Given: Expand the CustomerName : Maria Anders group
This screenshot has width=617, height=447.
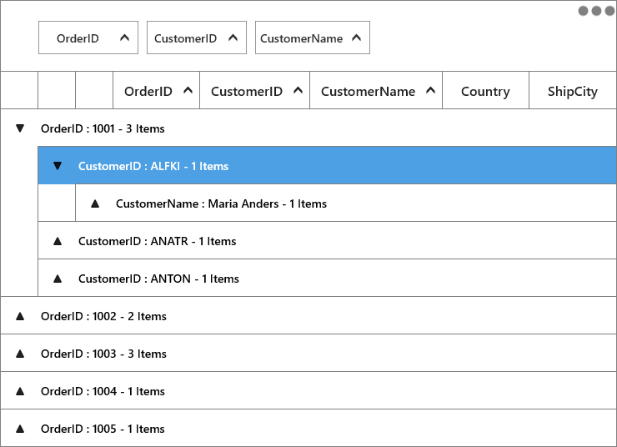Looking at the screenshot, I should (x=95, y=203).
